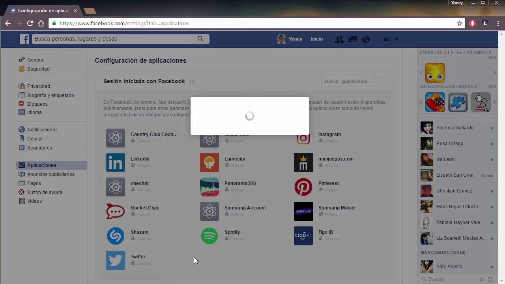Expand the account menu arrow in the top bar
The image size is (505, 284).
(397, 39)
